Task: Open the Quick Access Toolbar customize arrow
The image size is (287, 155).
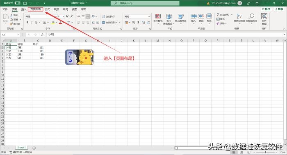Action: click(x=44, y=3)
